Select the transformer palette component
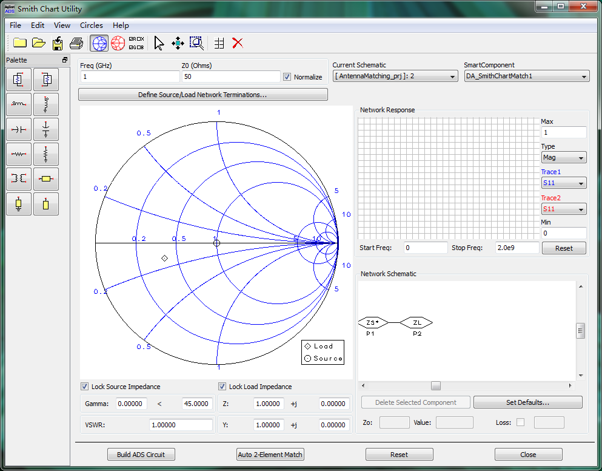This screenshot has width=602, height=471. [19, 179]
